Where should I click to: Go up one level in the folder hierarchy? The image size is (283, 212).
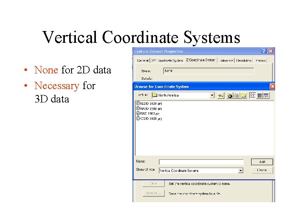pos(221,95)
